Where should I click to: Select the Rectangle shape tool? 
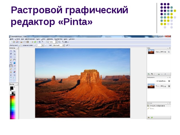tap(11, 78)
